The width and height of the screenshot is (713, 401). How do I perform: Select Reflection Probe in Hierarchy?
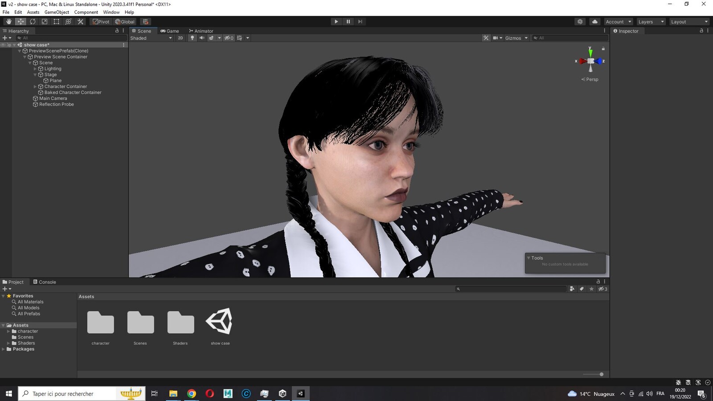pos(57,104)
